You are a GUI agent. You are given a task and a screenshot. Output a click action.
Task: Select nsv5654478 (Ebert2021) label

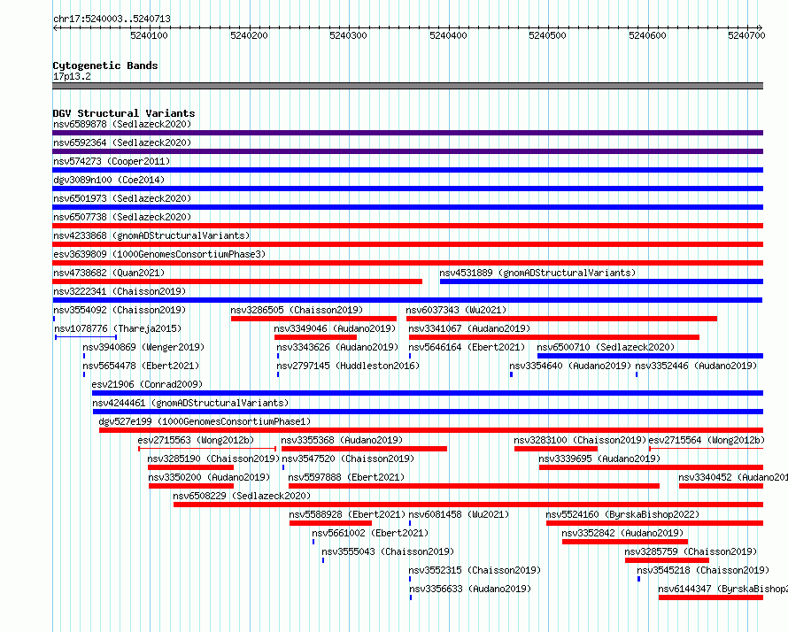click(x=141, y=366)
